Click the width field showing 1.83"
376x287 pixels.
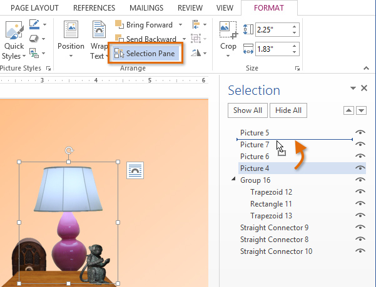273,49
